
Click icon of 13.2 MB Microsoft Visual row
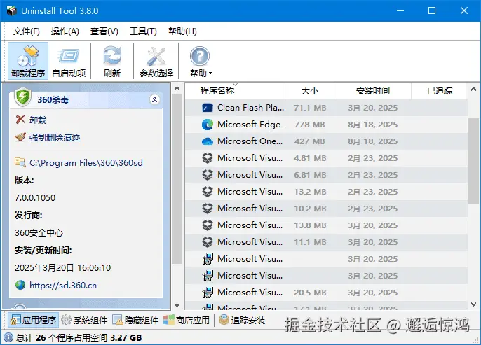click(x=208, y=192)
